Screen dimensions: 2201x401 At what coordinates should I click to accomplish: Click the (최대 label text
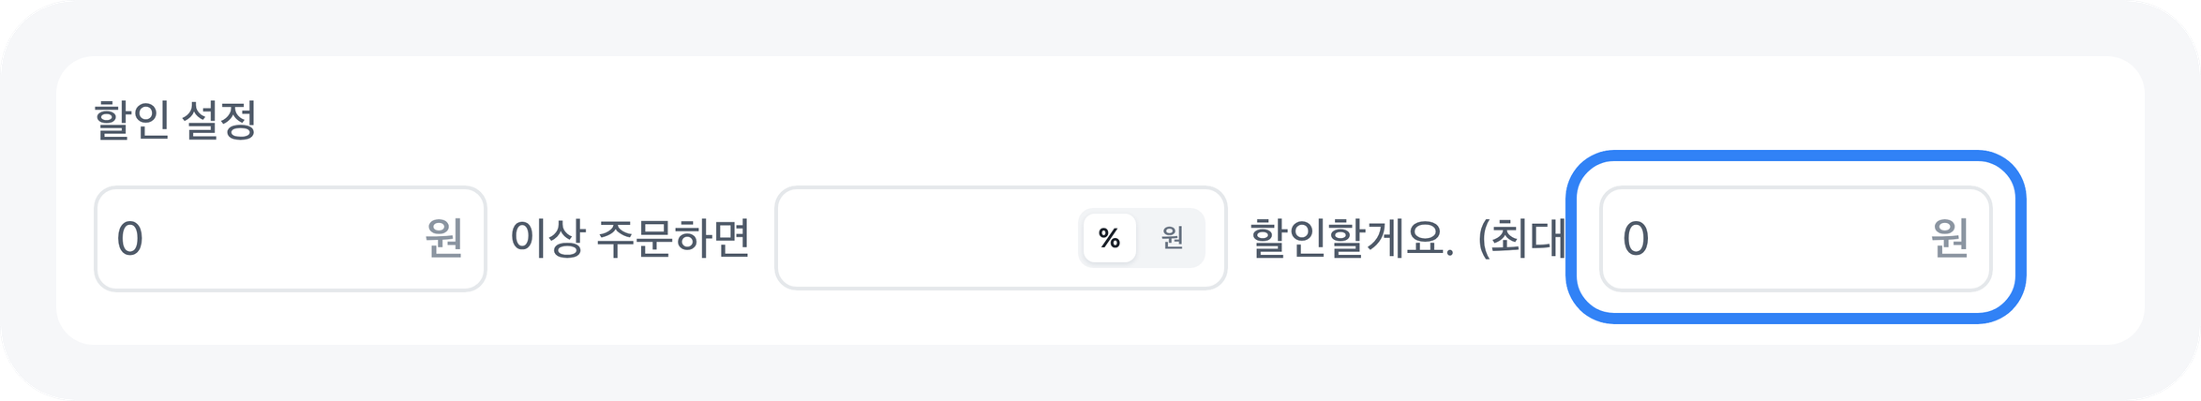click(x=1520, y=238)
